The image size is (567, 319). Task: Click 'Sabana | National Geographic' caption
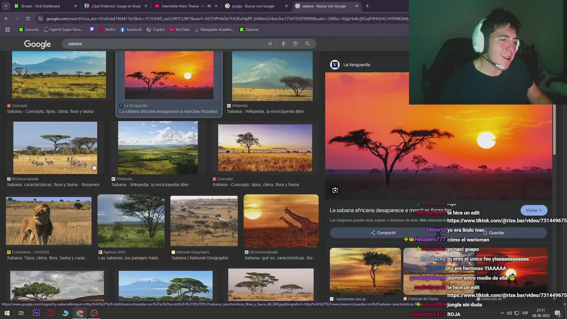point(200,258)
